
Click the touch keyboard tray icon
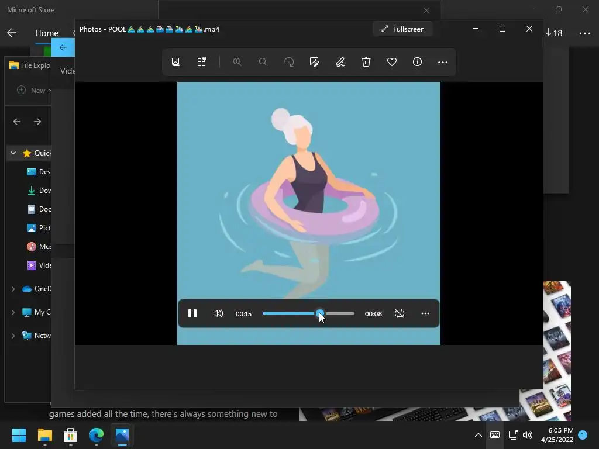tap(495, 435)
